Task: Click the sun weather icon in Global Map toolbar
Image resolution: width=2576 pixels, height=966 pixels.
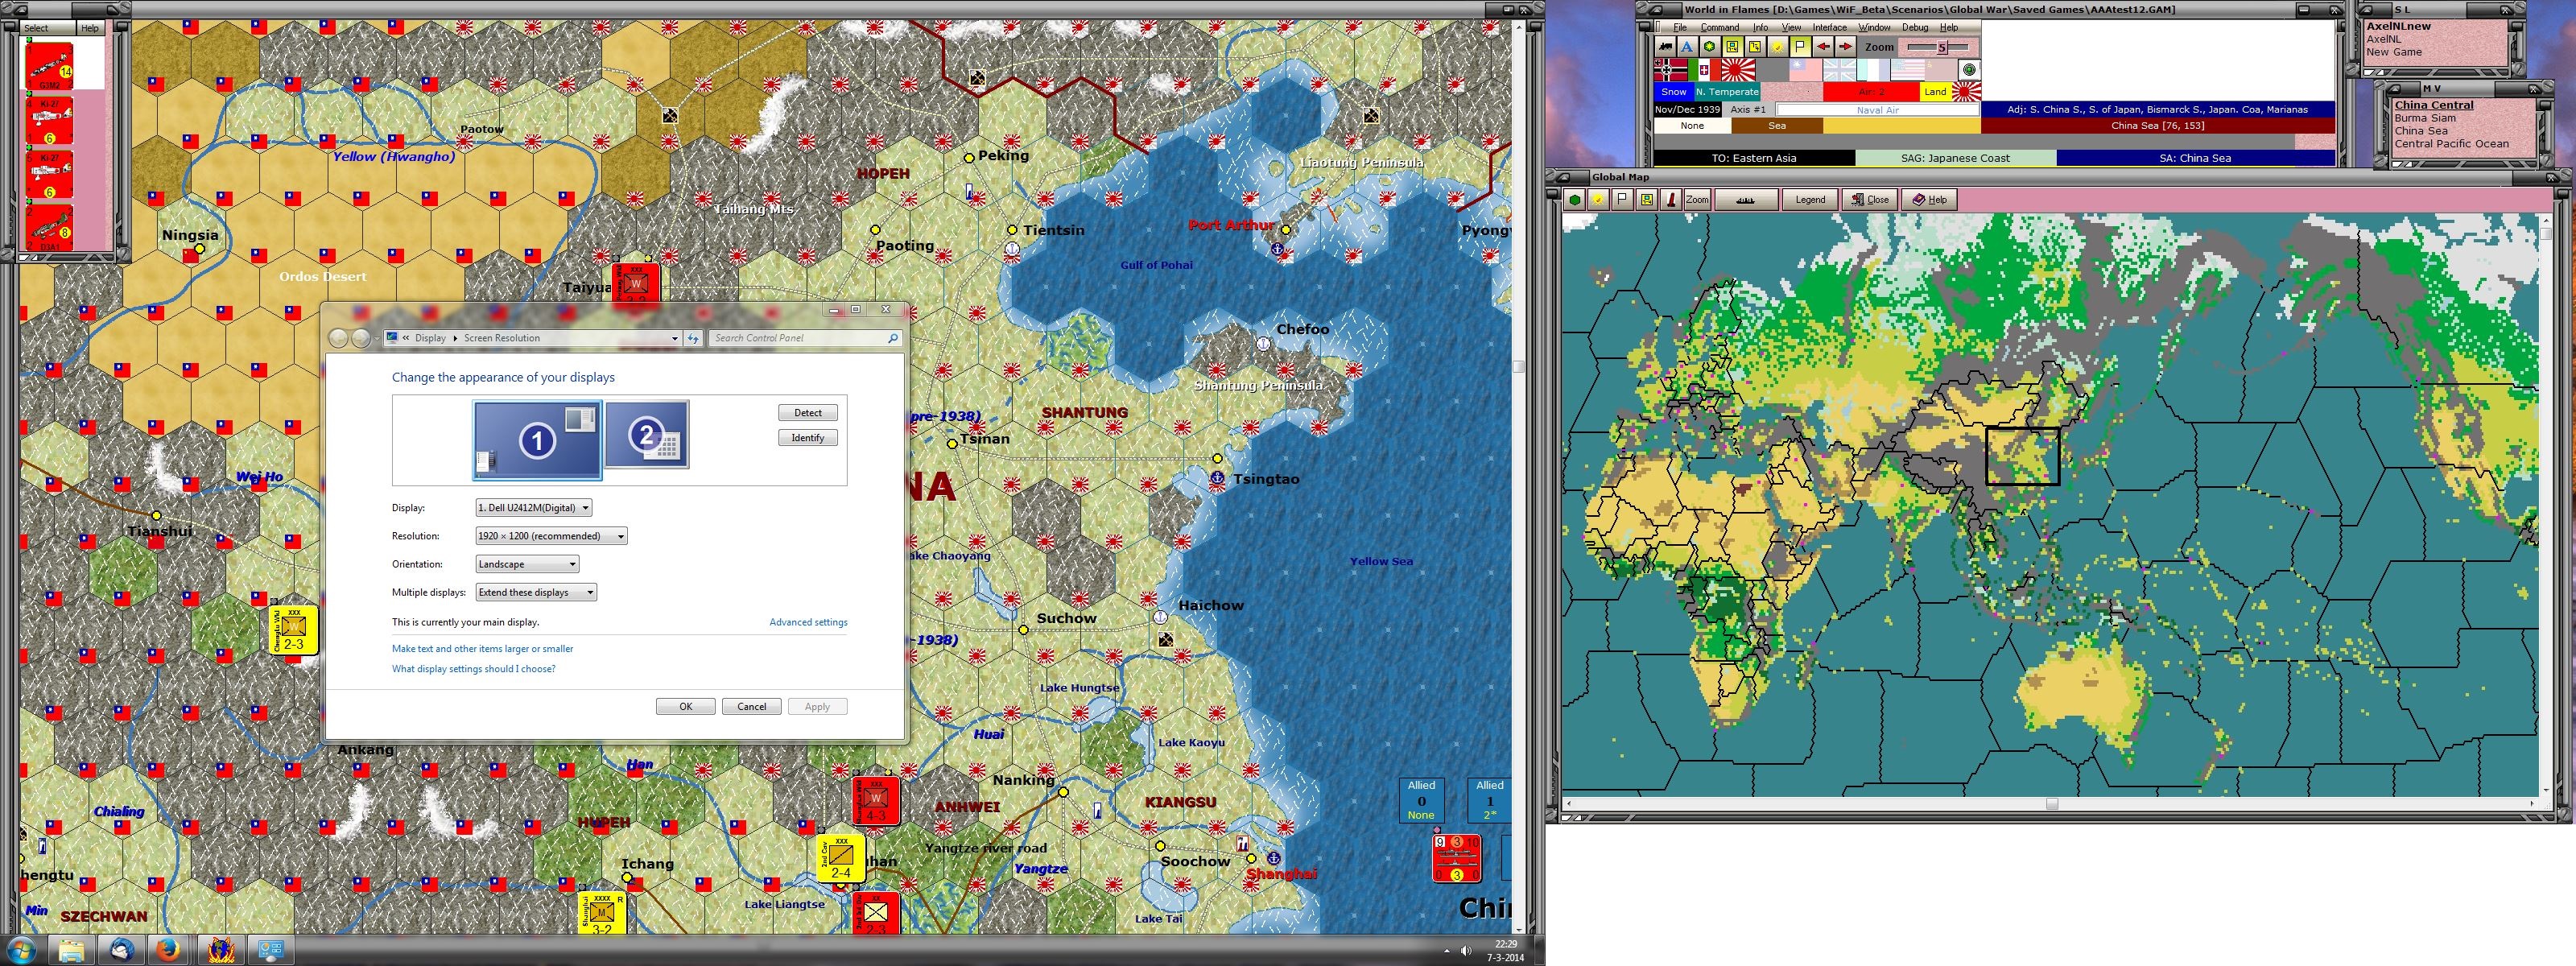Action: point(1599,200)
